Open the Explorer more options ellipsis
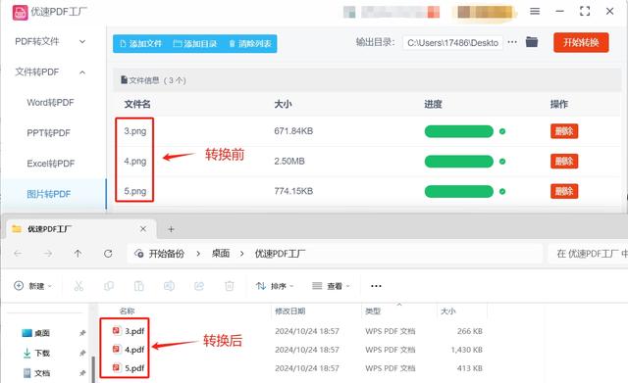This screenshot has width=628, height=383. coord(376,286)
